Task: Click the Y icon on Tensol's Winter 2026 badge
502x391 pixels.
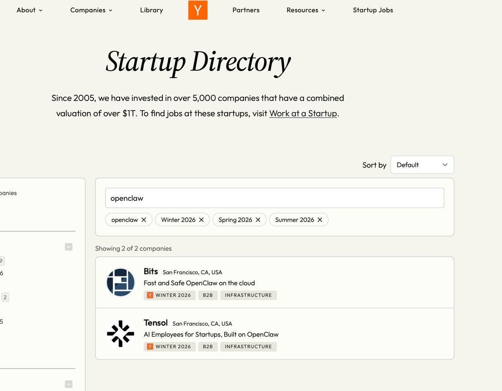Action: (x=150, y=347)
